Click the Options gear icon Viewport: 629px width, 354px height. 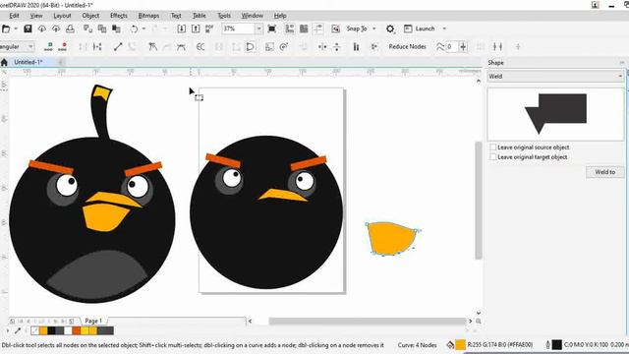pos(390,29)
